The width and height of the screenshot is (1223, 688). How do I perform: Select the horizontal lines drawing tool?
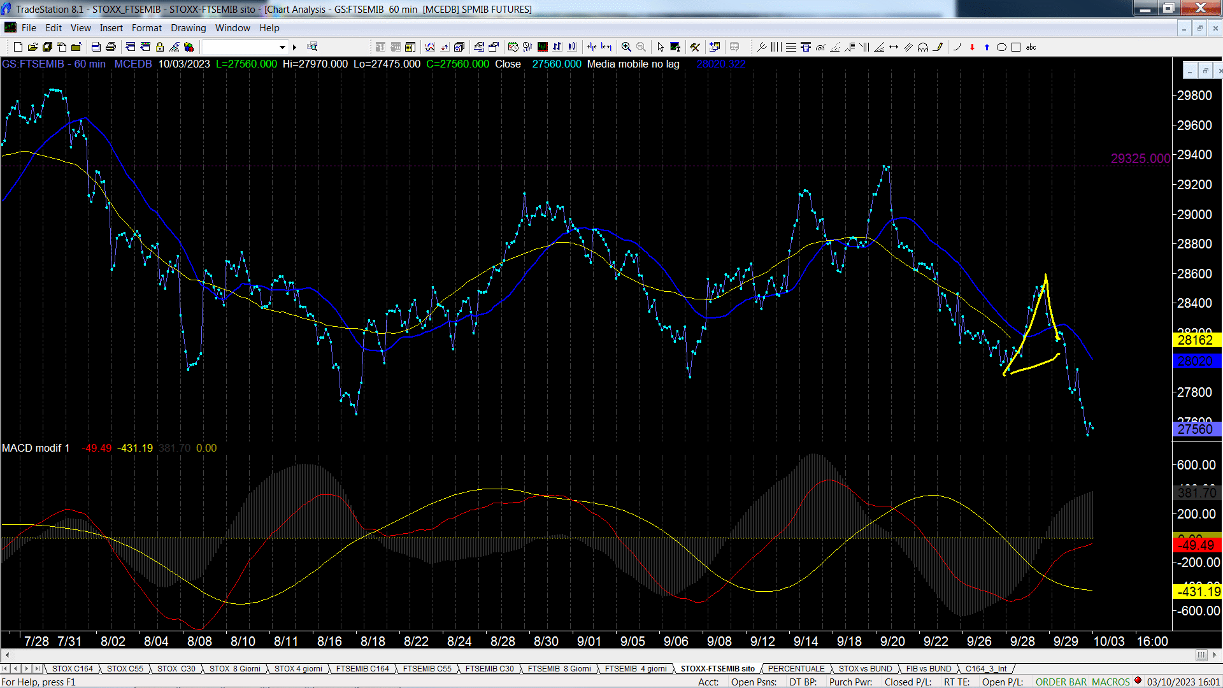click(790, 47)
